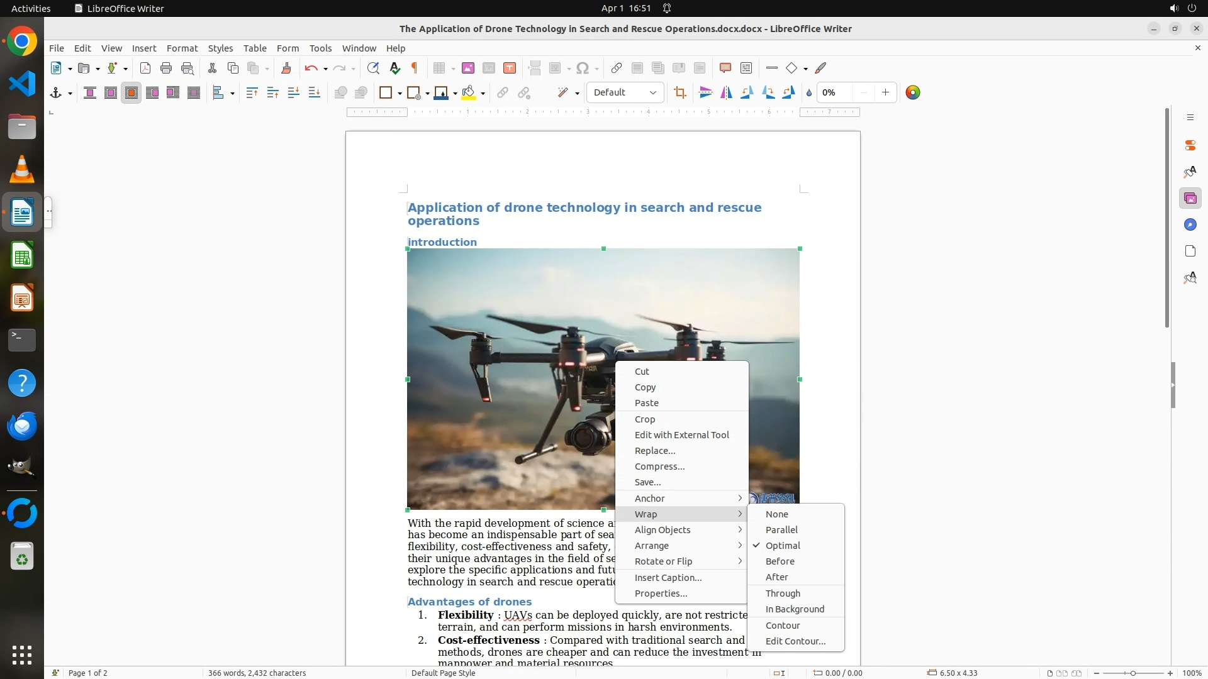The height and width of the screenshot is (679, 1208).
Task: Click the Background Color fill bucket
Action: tap(467, 92)
